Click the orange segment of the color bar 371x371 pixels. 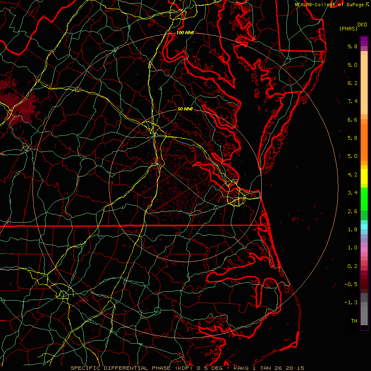(364, 142)
